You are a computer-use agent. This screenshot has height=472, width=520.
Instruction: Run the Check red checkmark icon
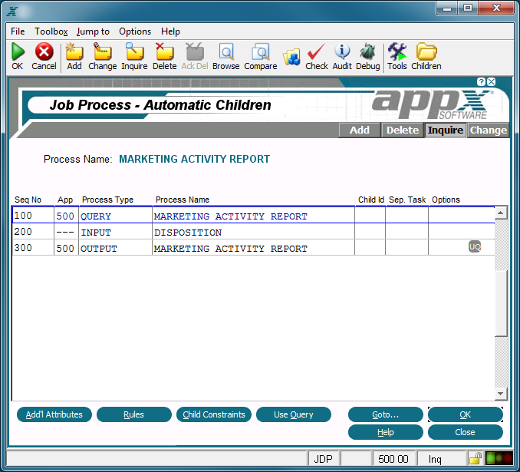point(317,51)
